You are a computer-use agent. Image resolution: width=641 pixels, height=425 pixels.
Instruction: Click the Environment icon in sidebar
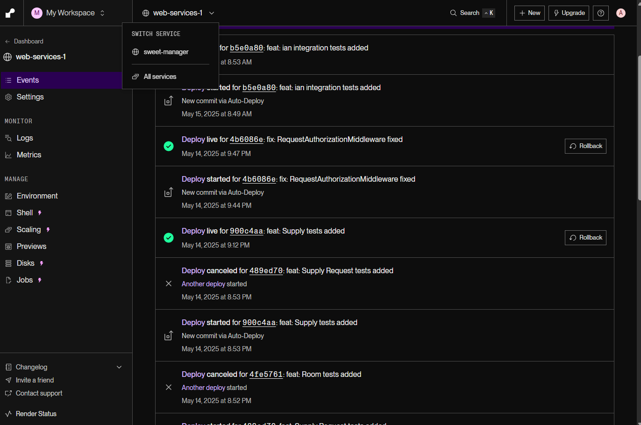(x=8, y=196)
